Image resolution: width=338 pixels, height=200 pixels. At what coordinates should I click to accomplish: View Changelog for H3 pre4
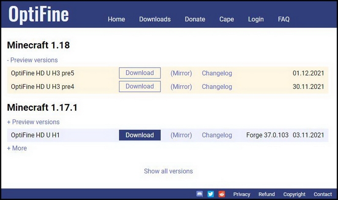[x=217, y=87]
